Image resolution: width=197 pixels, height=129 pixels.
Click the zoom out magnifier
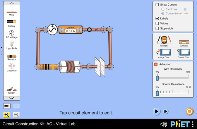click(7, 115)
